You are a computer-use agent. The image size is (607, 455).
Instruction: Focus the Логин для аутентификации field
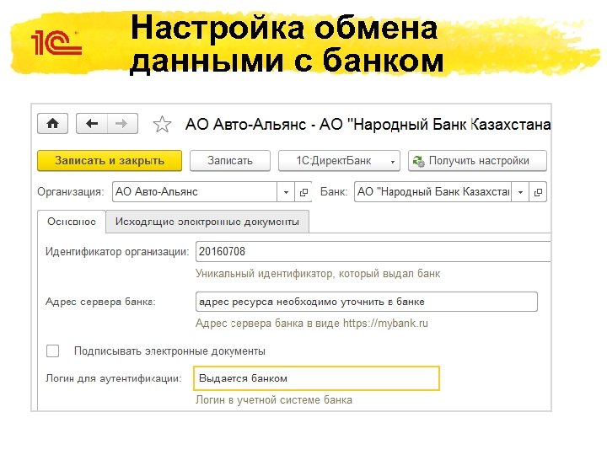click(316, 378)
